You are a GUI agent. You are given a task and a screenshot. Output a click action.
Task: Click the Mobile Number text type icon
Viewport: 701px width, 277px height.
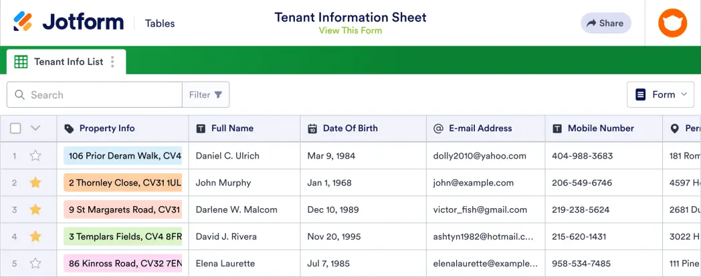[557, 128]
